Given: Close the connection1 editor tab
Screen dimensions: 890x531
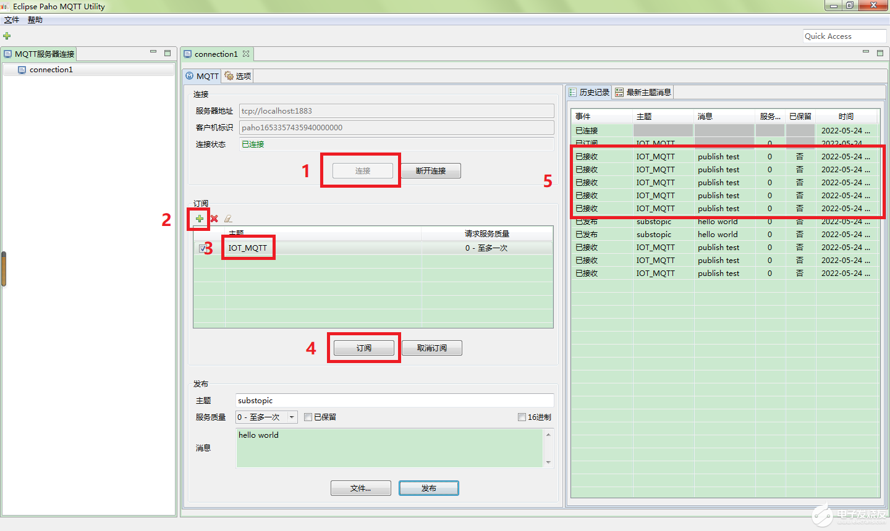Looking at the screenshot, I should coord(246,54).
